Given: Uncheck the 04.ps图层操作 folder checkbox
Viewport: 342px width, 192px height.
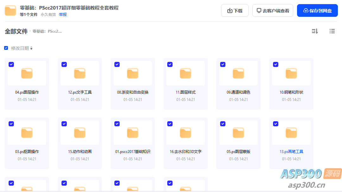Looking at the screenshot, I should coord(11,64).
